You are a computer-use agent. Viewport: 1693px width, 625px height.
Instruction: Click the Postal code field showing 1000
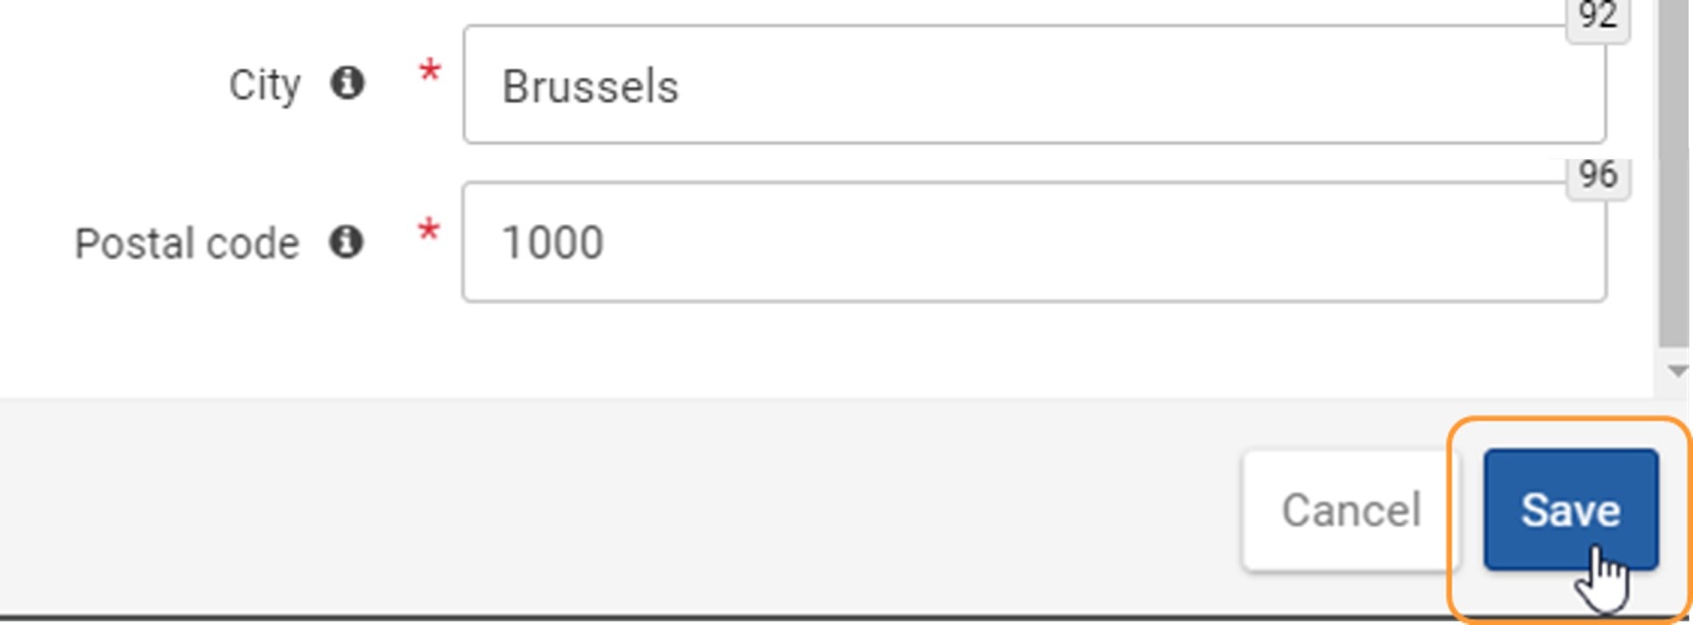pos(1034,242)
